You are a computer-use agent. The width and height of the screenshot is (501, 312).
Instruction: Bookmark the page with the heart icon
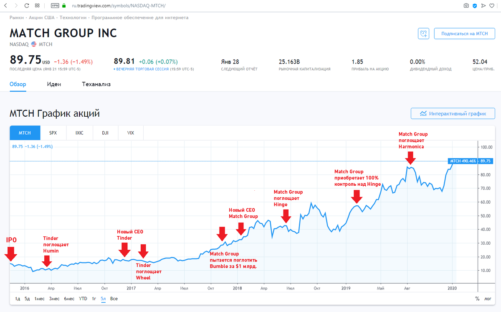pyautogui.click(x=493, y=6)
